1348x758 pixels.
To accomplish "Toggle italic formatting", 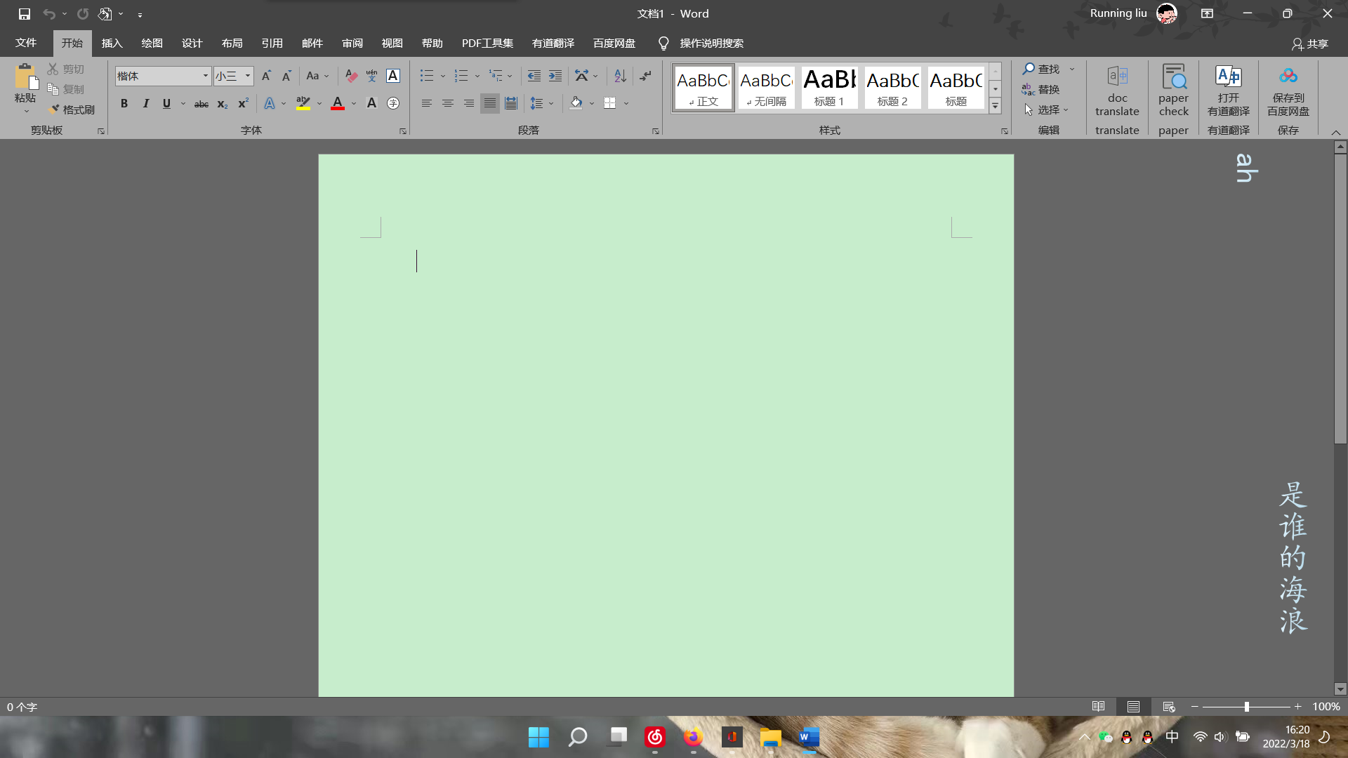I will click(145, 104).
